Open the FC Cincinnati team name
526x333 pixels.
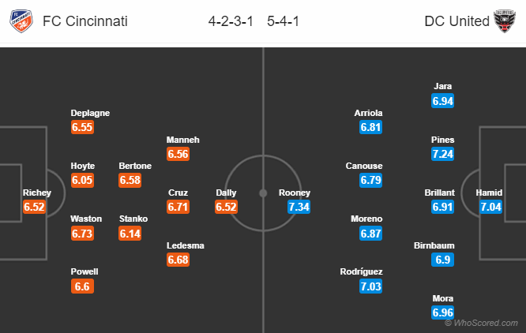(85, 21)
